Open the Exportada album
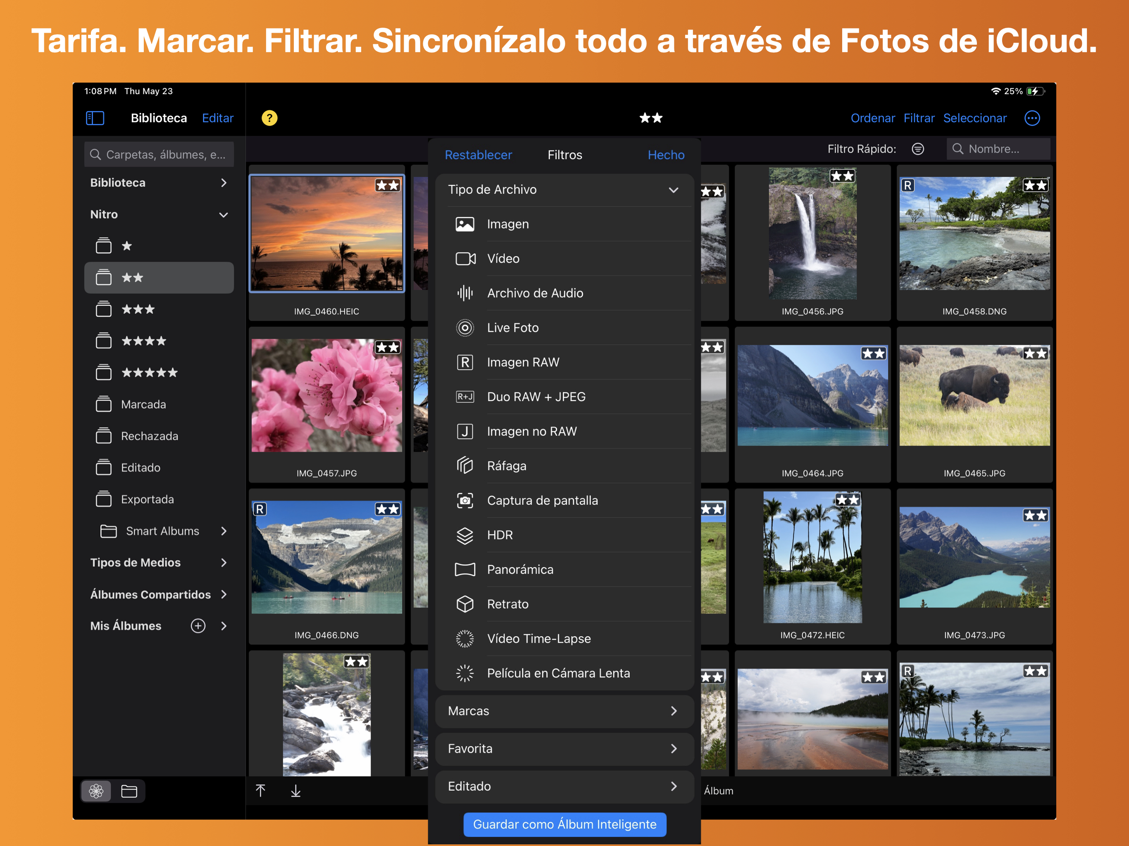The height and width of the screenshot is (846, 1129). pyautogui.click(x=159, y=499)
